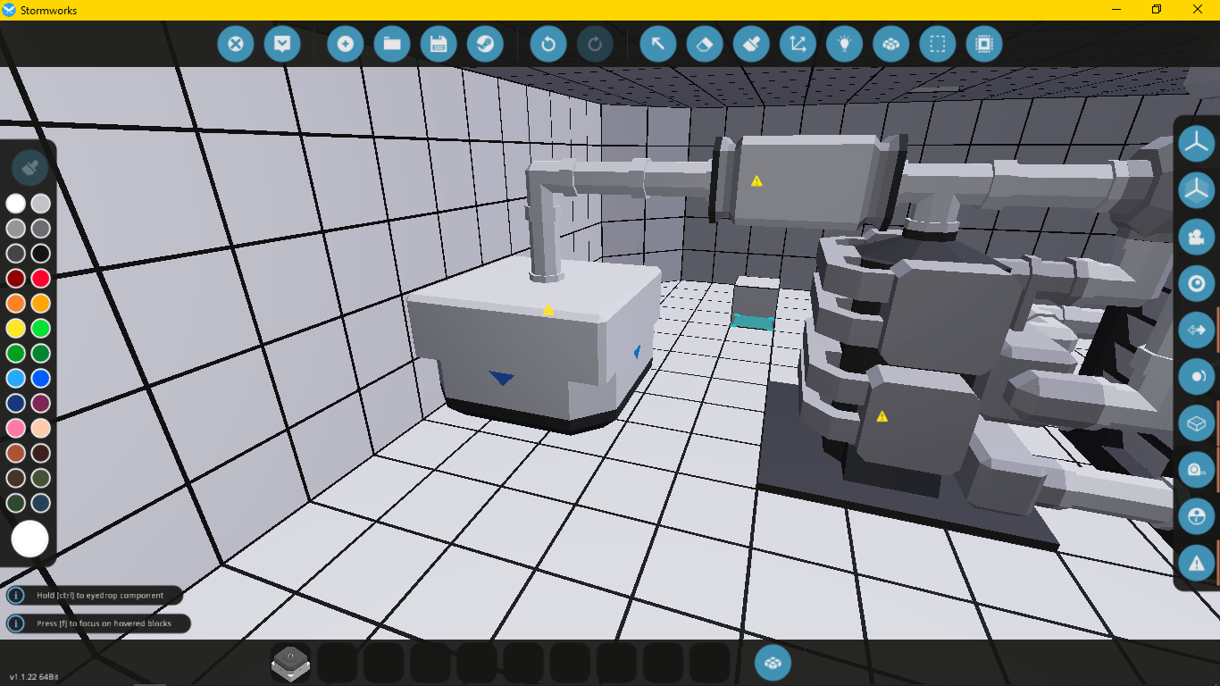The width and height of the screenshot is (1220, 686).
Task: Select the arrow pointer tool
Action: [x=658, y=44]
